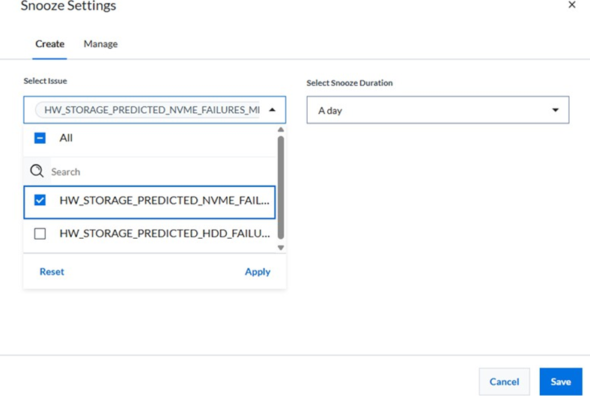Select the Create tab
This screenshot has height=396, width=590.
click(x=49, y=44)
